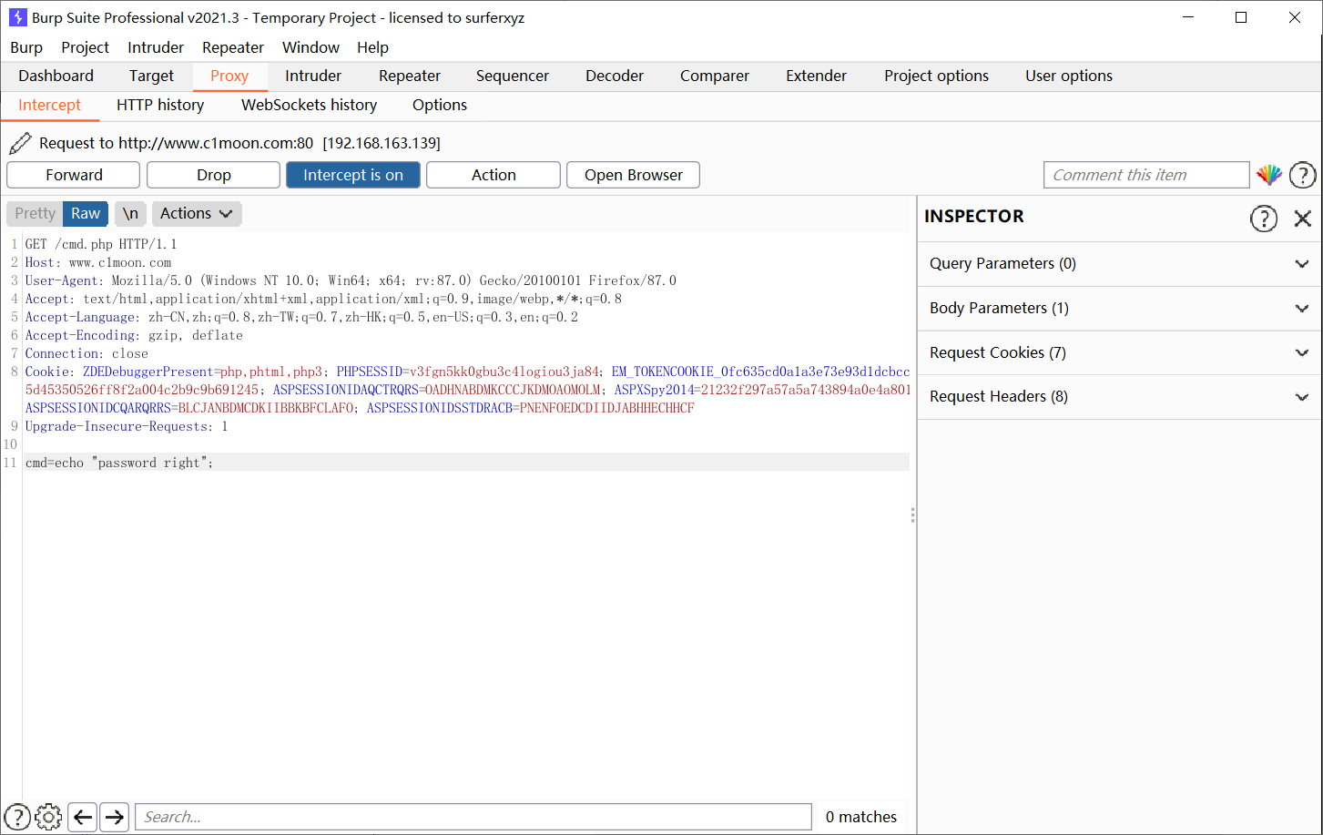The height and width of the screenshot is (835, 1323).
Task: Click the Search input field
Action: click(x=473, y=817)
